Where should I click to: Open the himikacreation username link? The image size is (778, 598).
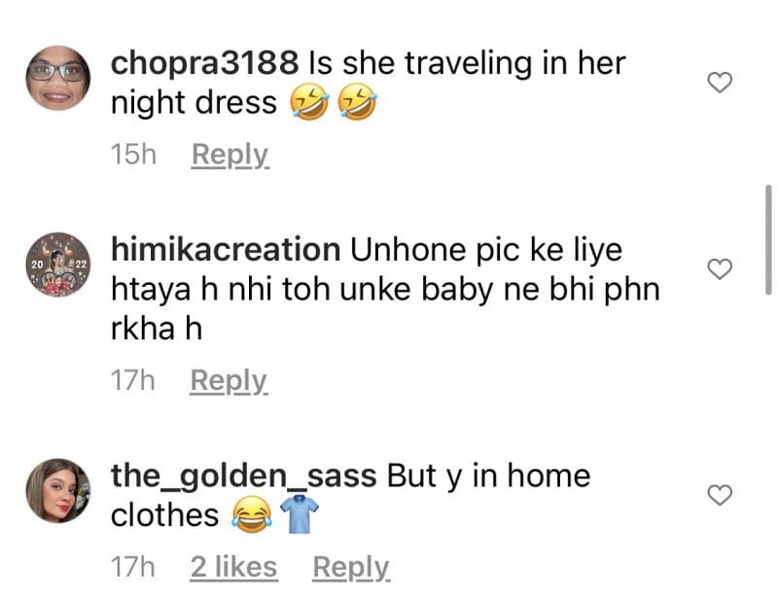(x=226, y=250)
